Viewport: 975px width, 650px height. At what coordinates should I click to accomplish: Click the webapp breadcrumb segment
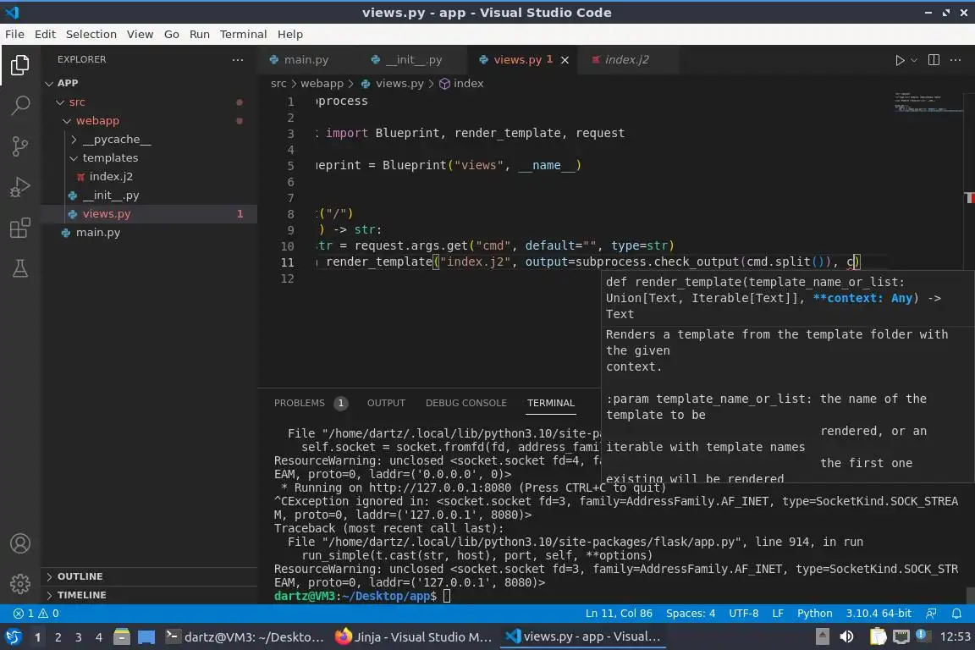click(322, 83)
